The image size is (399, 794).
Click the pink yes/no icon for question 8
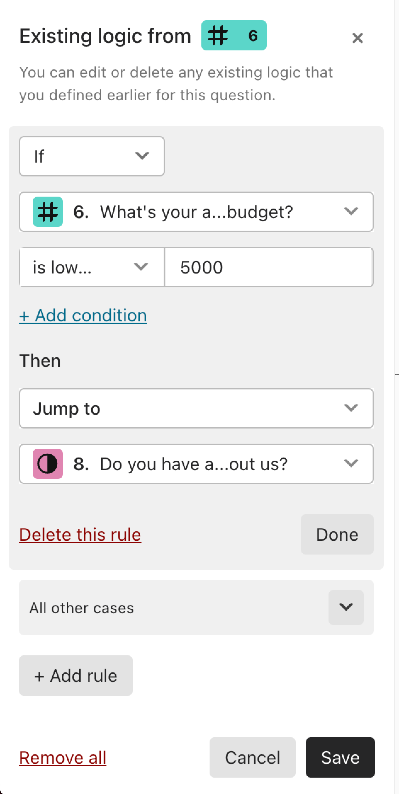click(48, 464)
